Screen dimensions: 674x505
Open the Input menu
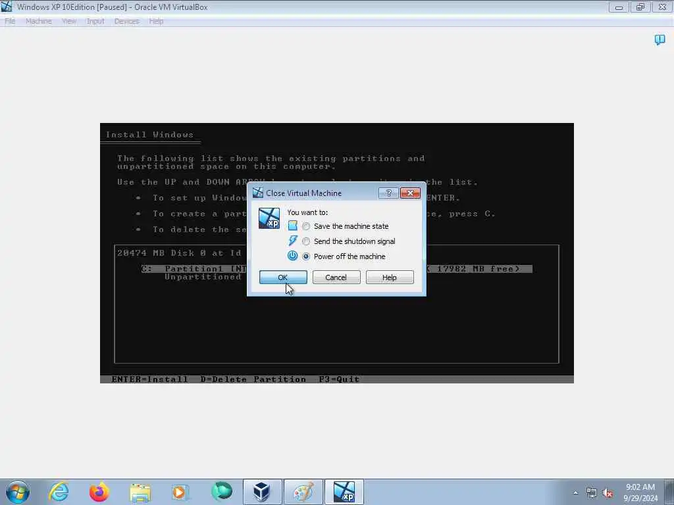tap(95, 21)
